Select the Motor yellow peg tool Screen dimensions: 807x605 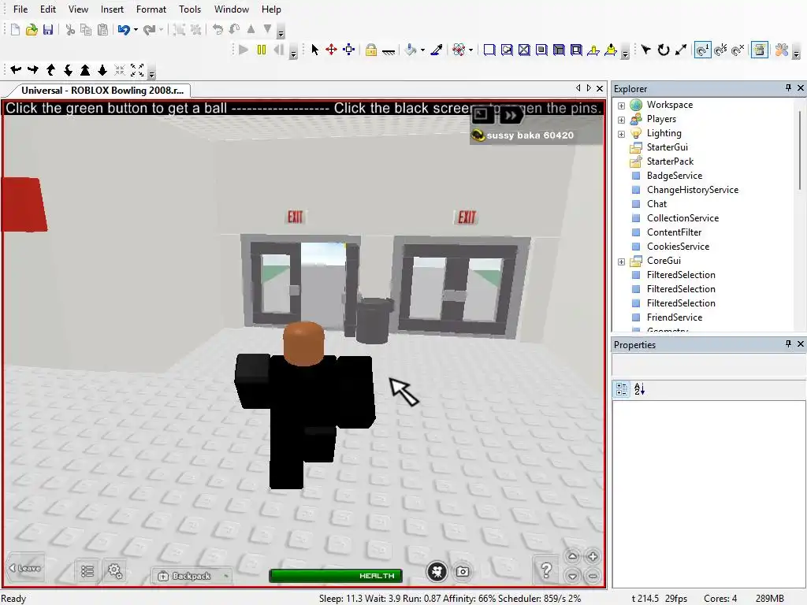click(611, 50)
